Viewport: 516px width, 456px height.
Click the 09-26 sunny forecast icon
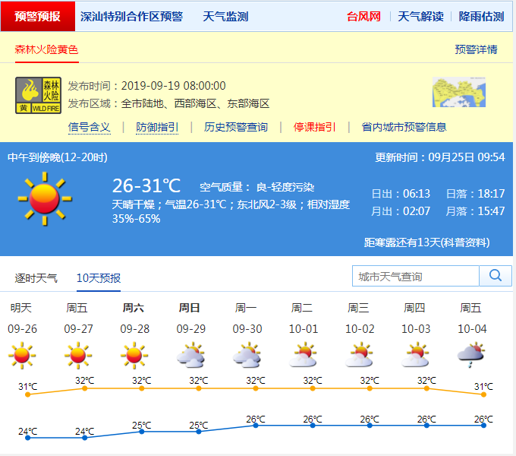tap(21, 355)
